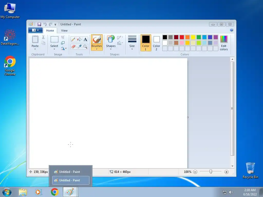Select the Magnifier tool

(x=85, y=46)
